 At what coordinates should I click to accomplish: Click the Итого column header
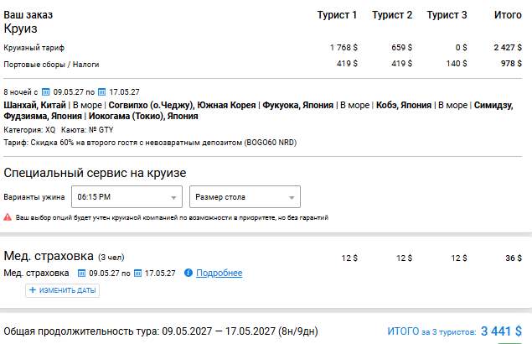508,15
